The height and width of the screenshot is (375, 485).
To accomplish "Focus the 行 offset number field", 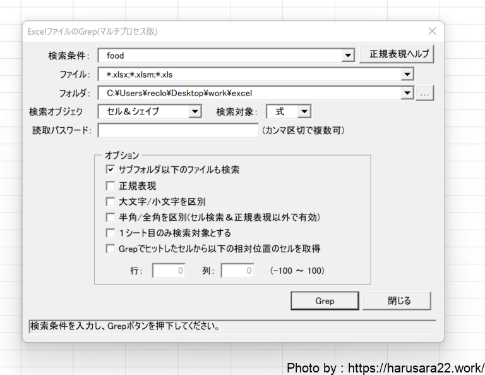I will coord(169,271).
